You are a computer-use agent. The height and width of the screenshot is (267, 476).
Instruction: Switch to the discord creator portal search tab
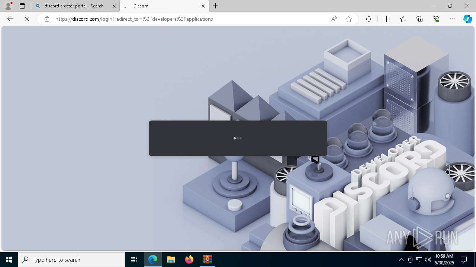point(75,6)
